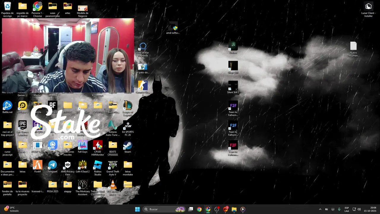Open the el-pato-do image file icon

[143, 68]
